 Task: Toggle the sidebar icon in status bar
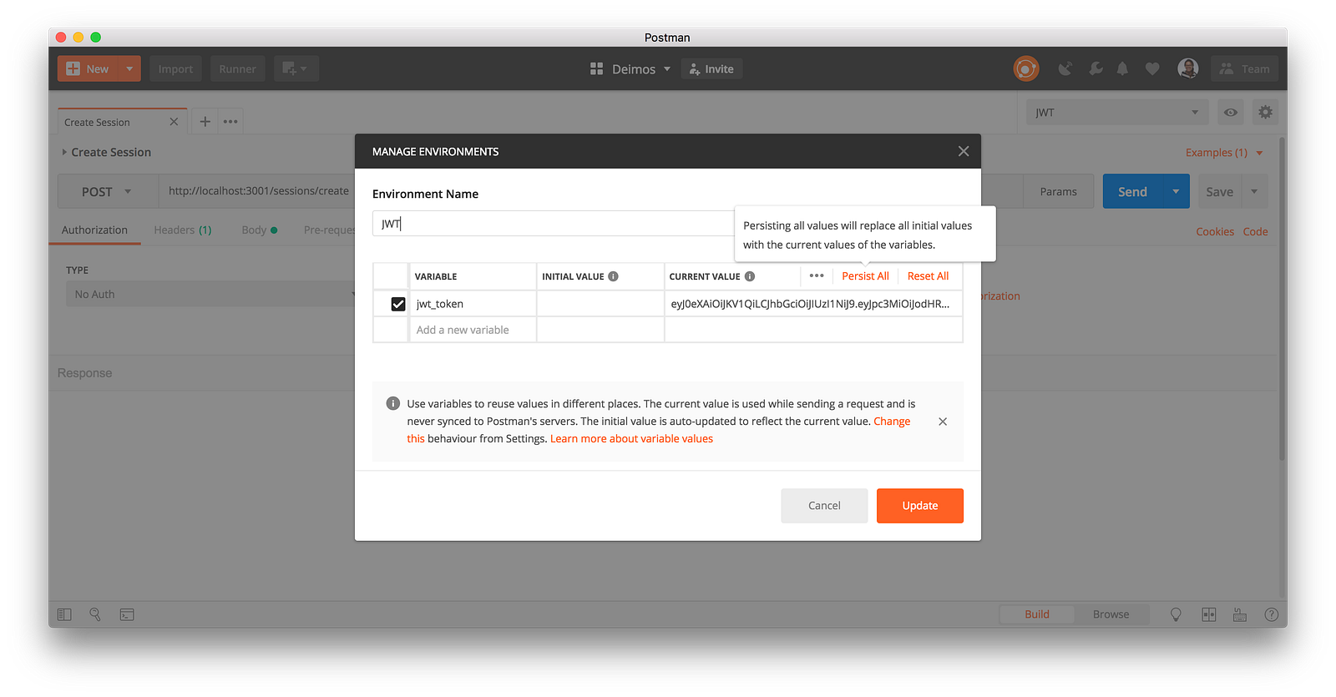point(64,614)
